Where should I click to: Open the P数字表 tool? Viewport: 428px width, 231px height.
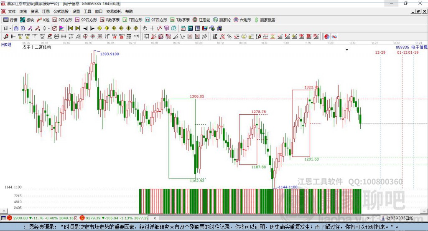click(110, 20)
